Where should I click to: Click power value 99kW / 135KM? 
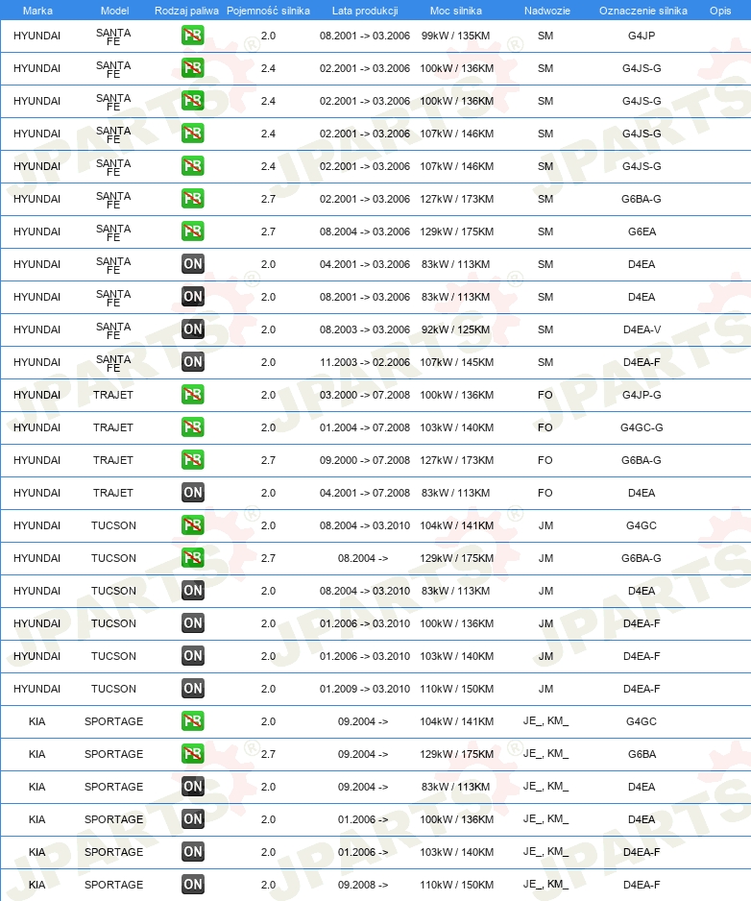pyautogui.click(x=455, y=36)
